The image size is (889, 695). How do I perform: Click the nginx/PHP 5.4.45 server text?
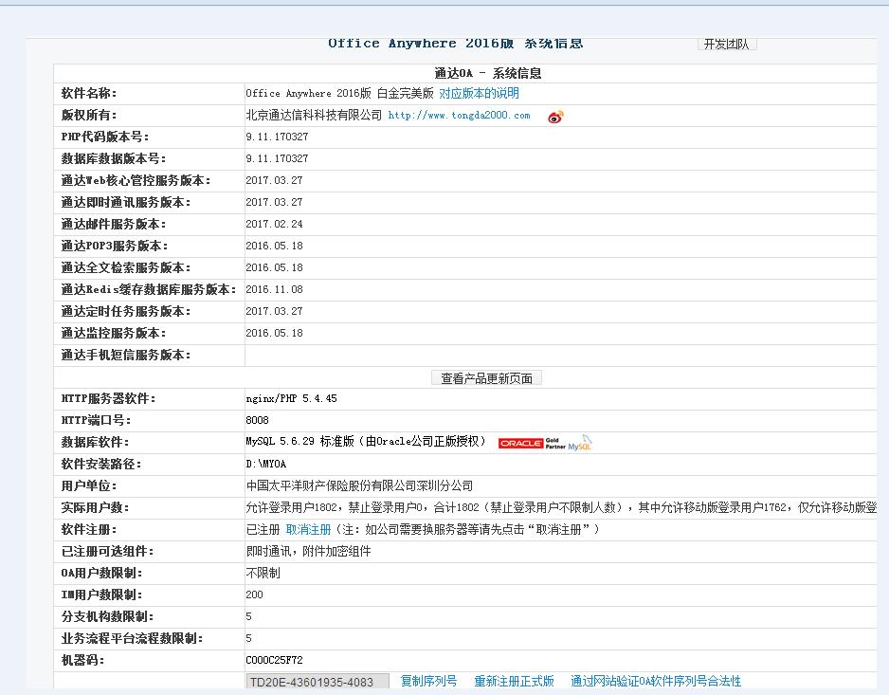pos(291,399)
